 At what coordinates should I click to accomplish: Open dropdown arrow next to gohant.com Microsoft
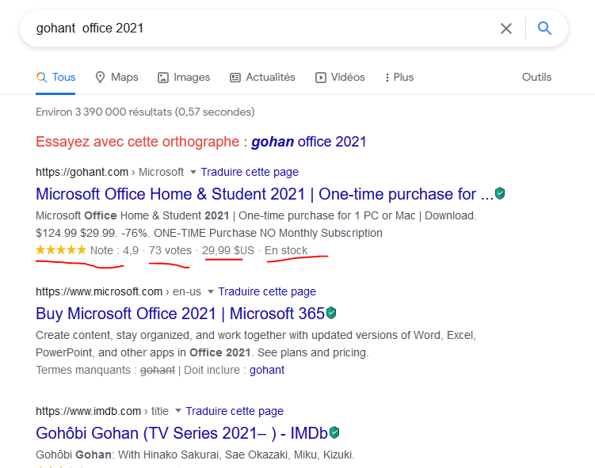193,172
